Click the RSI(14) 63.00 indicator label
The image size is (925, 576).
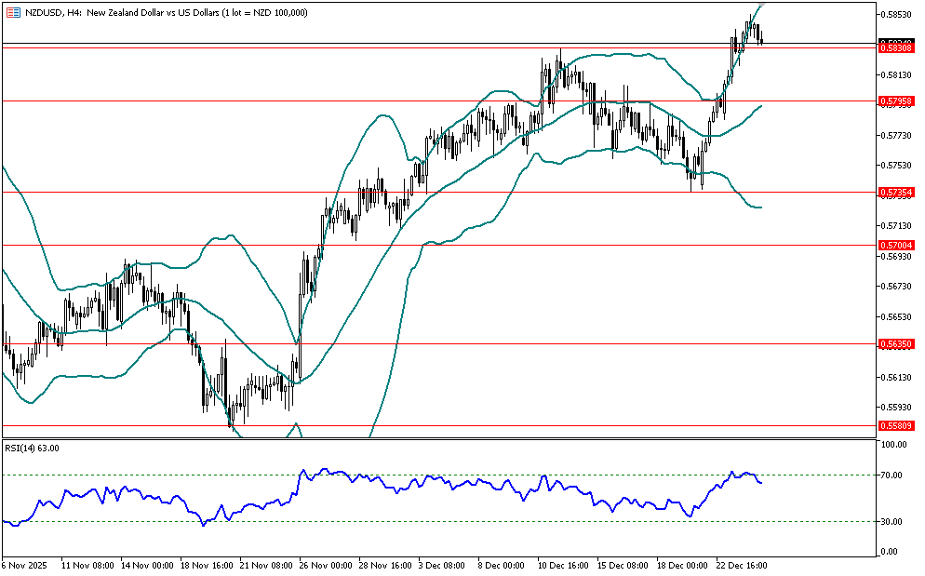33,449
